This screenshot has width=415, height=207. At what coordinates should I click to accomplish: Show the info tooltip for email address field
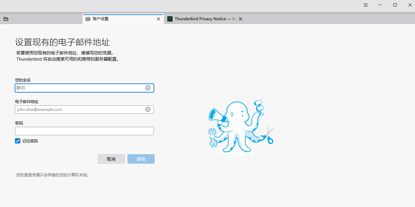tap(148, 110)
